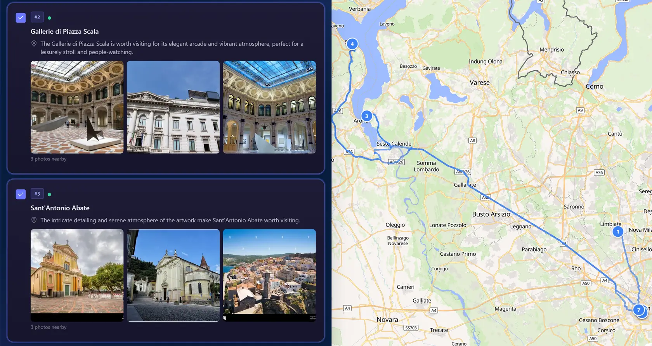Image resolution: width=652 pixels, height=346 pixels.
Task: Click the Mendrisio label on the map
Action: 552,50
